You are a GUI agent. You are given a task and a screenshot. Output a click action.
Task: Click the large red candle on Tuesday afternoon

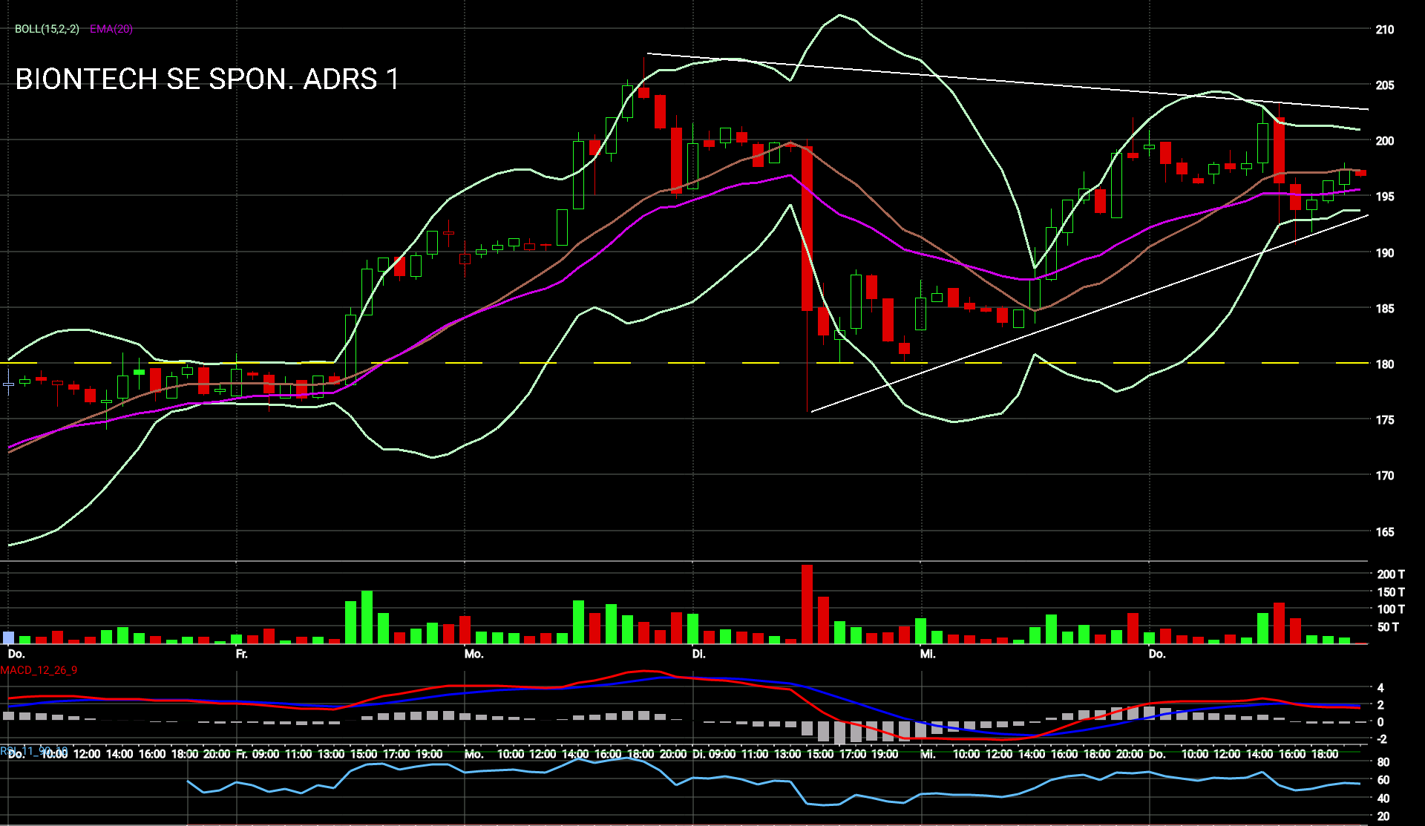coord(807,229)
